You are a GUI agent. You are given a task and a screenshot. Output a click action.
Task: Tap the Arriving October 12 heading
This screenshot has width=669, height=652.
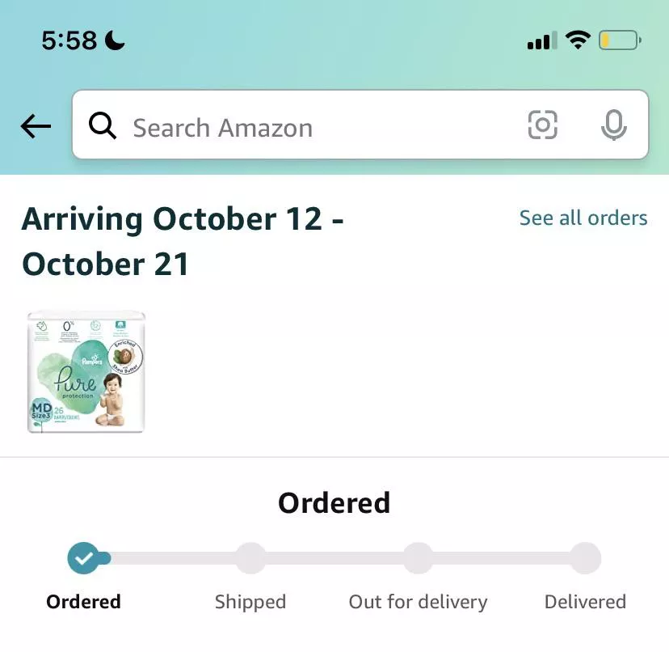tap(183, 241)
